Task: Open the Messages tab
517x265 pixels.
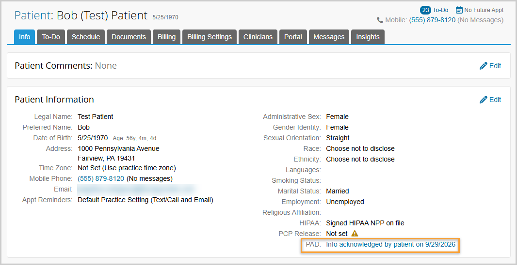Action: coord(329,37)
